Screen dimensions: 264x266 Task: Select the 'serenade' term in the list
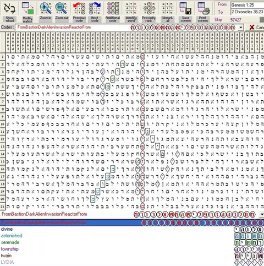10,242
